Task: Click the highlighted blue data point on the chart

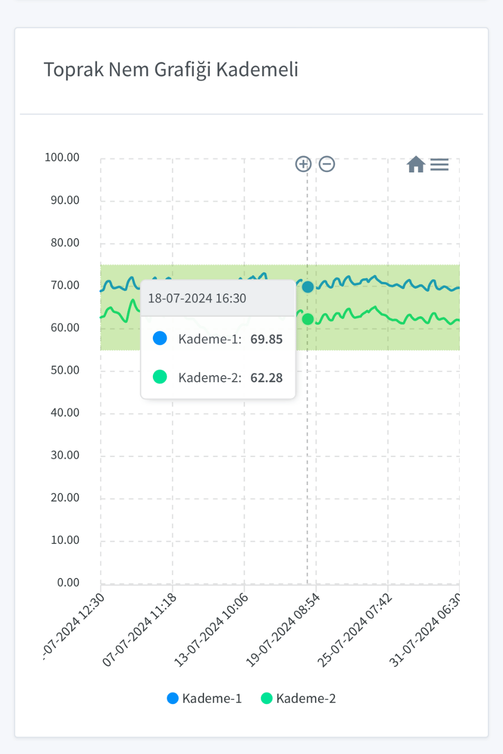Action: (x=307, y=287)
